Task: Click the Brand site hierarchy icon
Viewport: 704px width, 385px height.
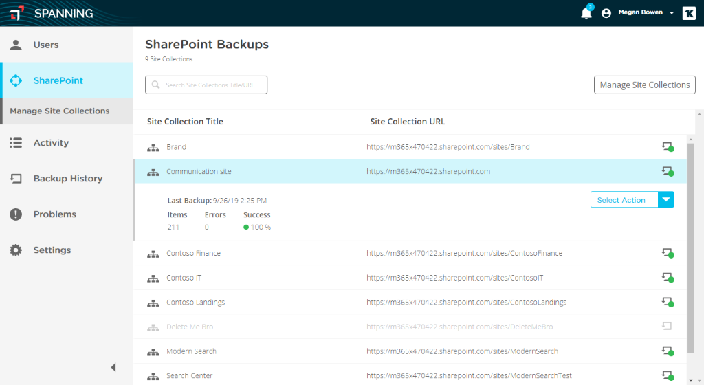Action: [153, 148]
